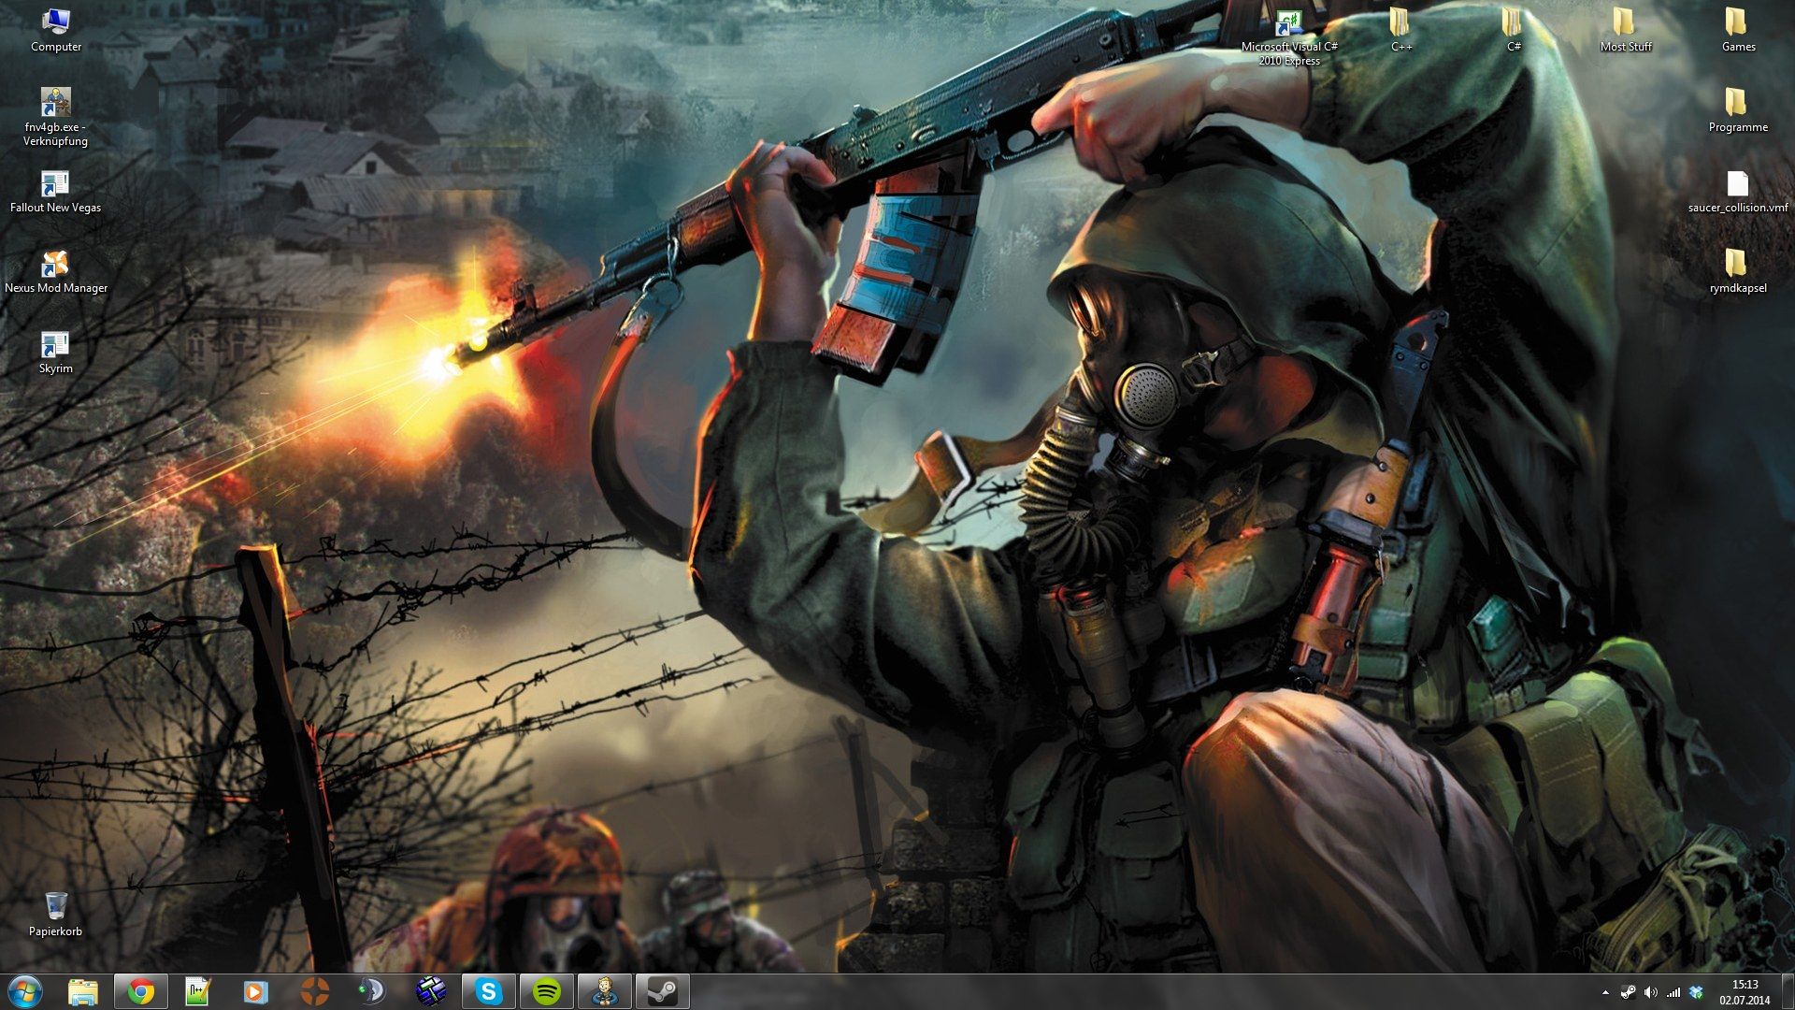Show hidden system tray icons
Image resolution: width=1795 pixels, height=1010 pixels.
pyautogui.click(x=1605, y=992)
